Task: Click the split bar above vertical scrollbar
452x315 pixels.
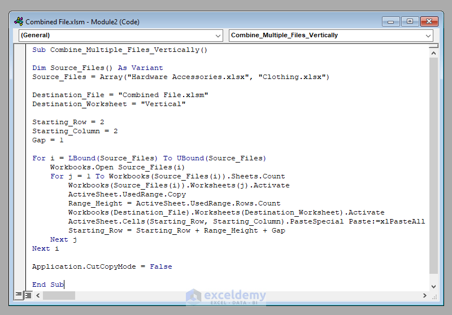Action: pos(433,46)
